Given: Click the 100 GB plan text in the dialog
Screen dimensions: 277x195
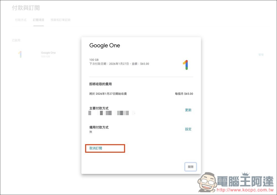Looking at the screenshot, I should [94, 60].
